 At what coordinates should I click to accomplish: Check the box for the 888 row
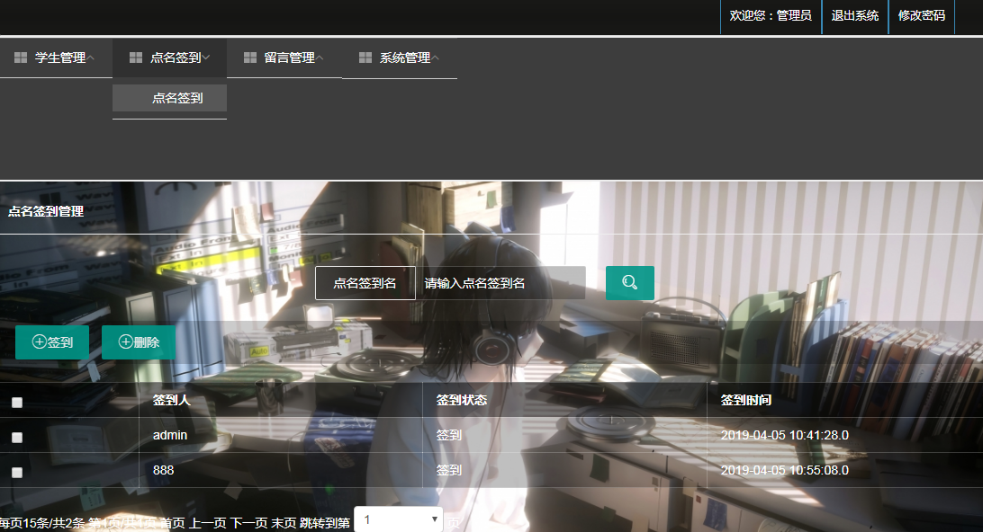17,473
